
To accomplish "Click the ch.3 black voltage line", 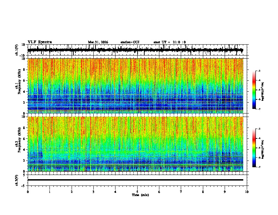I will click(135, 180).
